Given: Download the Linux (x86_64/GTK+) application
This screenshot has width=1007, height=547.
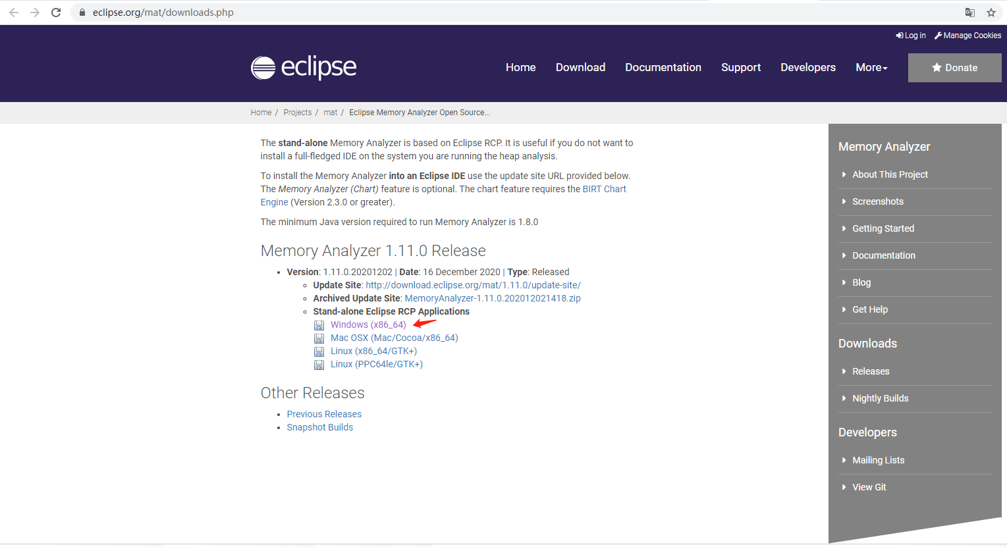Looking at the screenshot, I should point(373,351).
